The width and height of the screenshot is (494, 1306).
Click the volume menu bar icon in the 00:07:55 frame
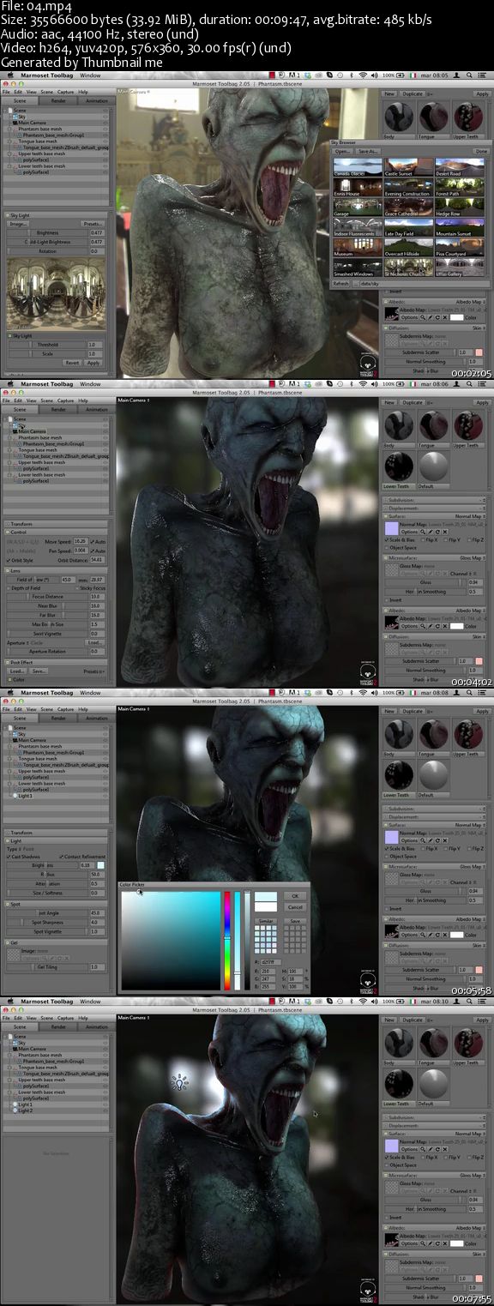click(x=374, y=1001)
